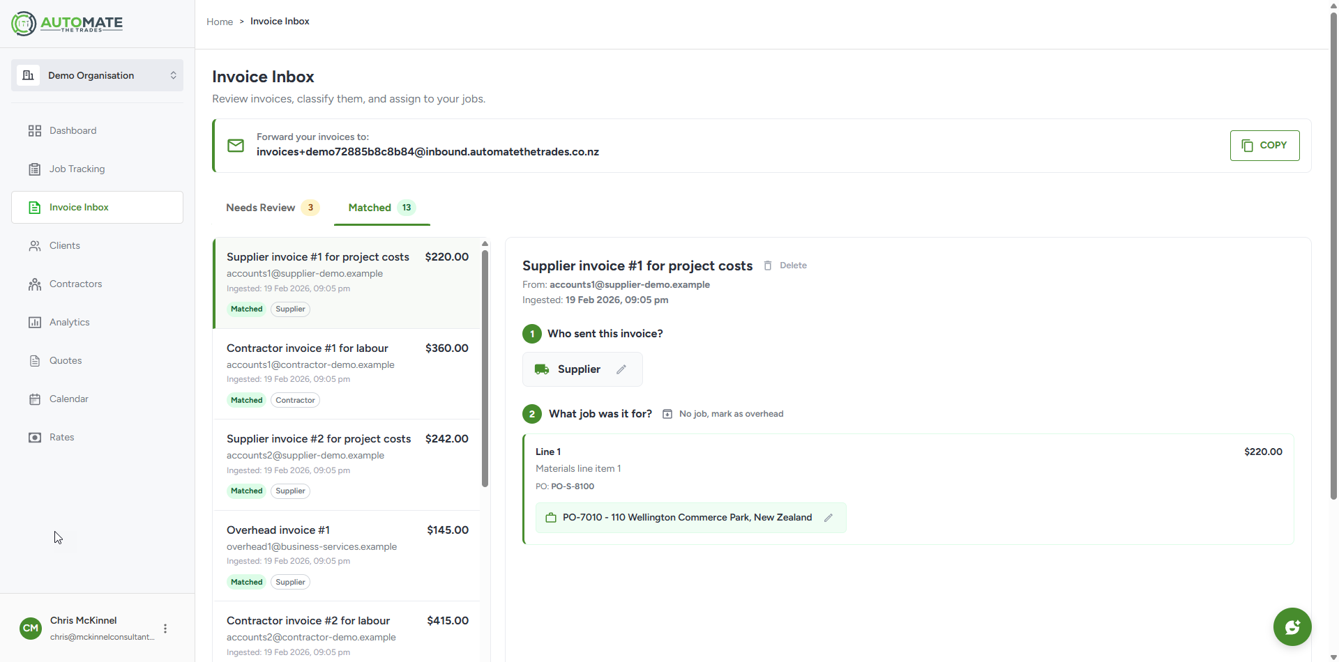Edit the Supplier classification with the pencil icon

click(621, 369)
